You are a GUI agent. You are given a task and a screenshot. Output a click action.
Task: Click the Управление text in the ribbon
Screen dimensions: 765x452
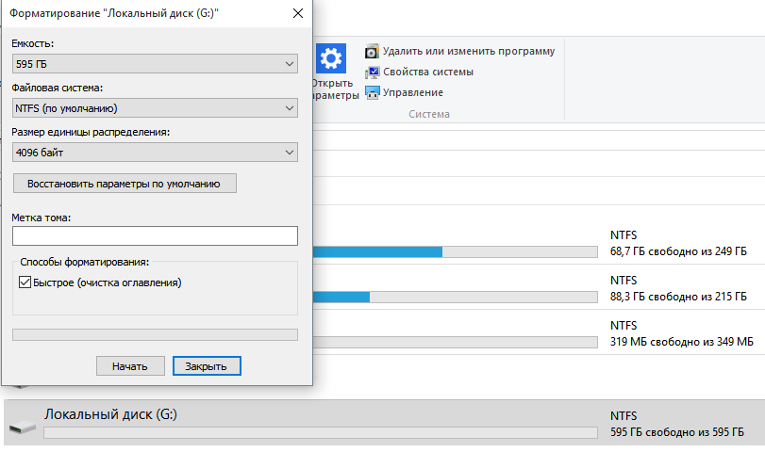tap(413, 92)
